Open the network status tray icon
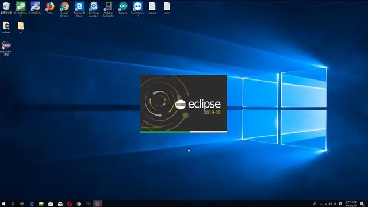Image resolution: width=368 pixels, height=207 pixels. pyautogui.click(x=326, y=204)
